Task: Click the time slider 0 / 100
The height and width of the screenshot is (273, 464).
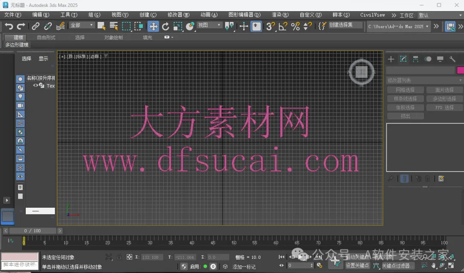Action: 33,231
